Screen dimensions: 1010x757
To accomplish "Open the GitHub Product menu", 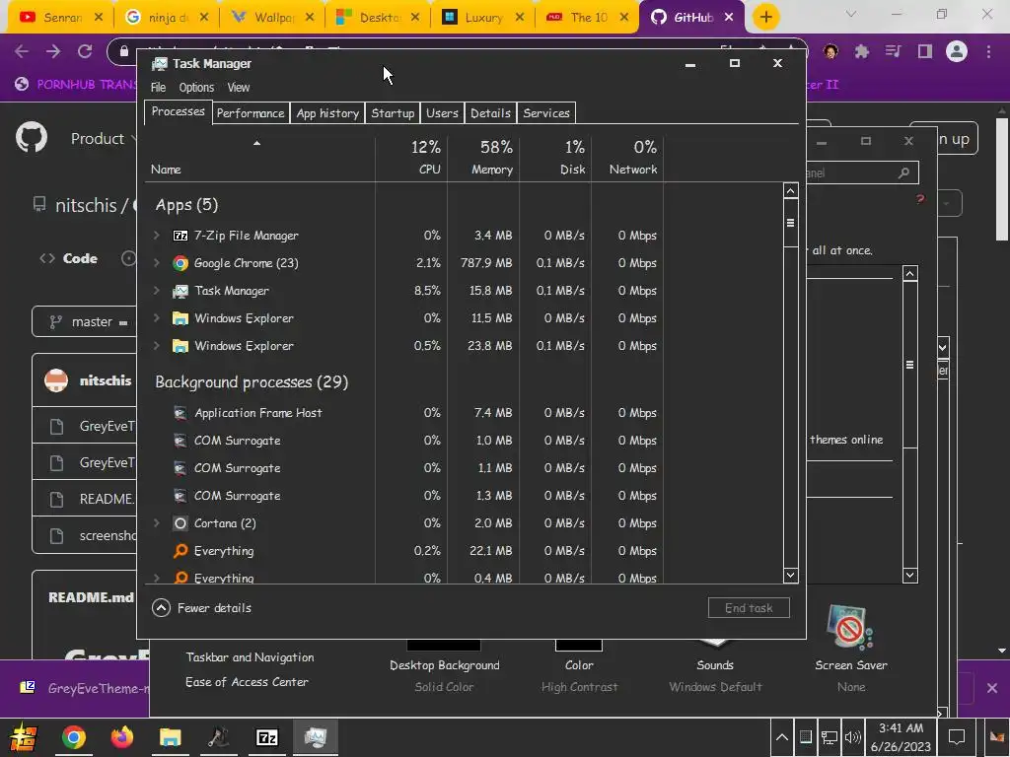I will coord(104,138).
